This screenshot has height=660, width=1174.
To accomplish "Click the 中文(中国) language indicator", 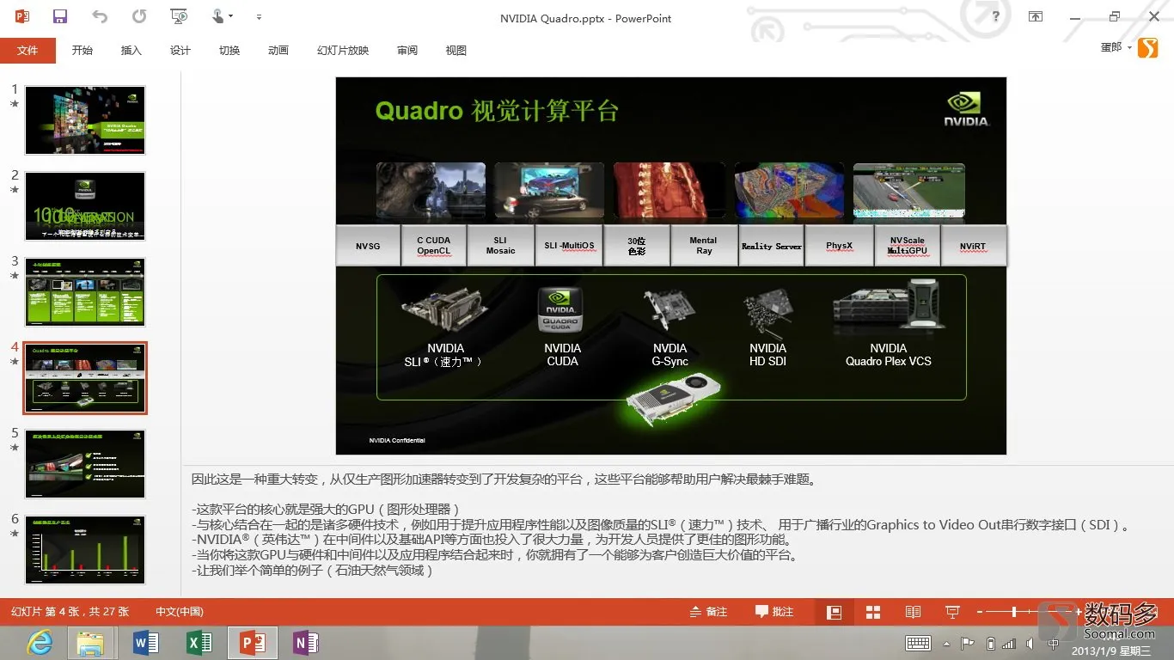I will pos(179,612).
